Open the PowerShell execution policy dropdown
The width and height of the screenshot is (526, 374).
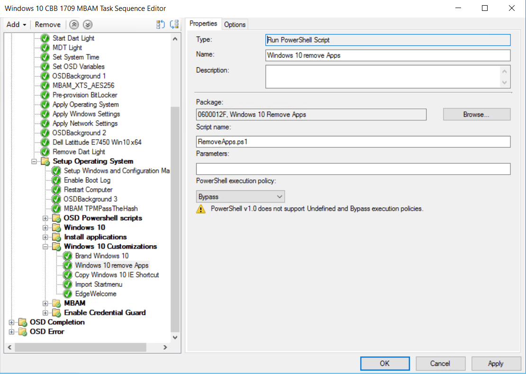280,196
